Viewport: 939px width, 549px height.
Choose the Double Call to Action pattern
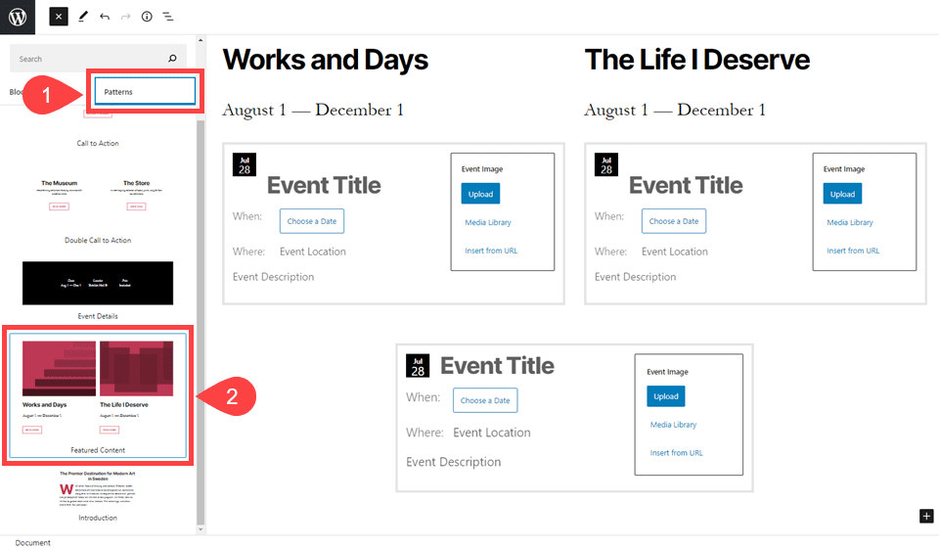(98, 194)
